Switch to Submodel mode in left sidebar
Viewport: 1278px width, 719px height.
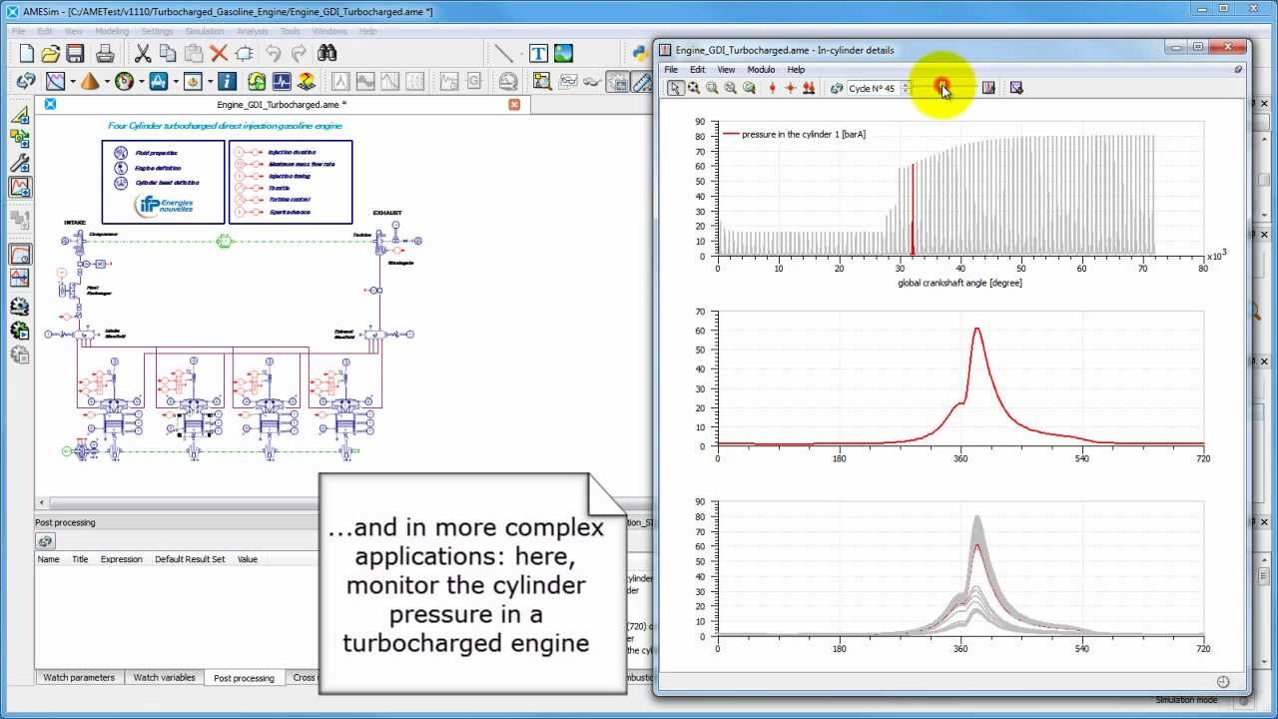tap(20, 140)
